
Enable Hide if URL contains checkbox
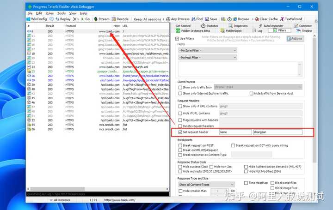point(180,114)
